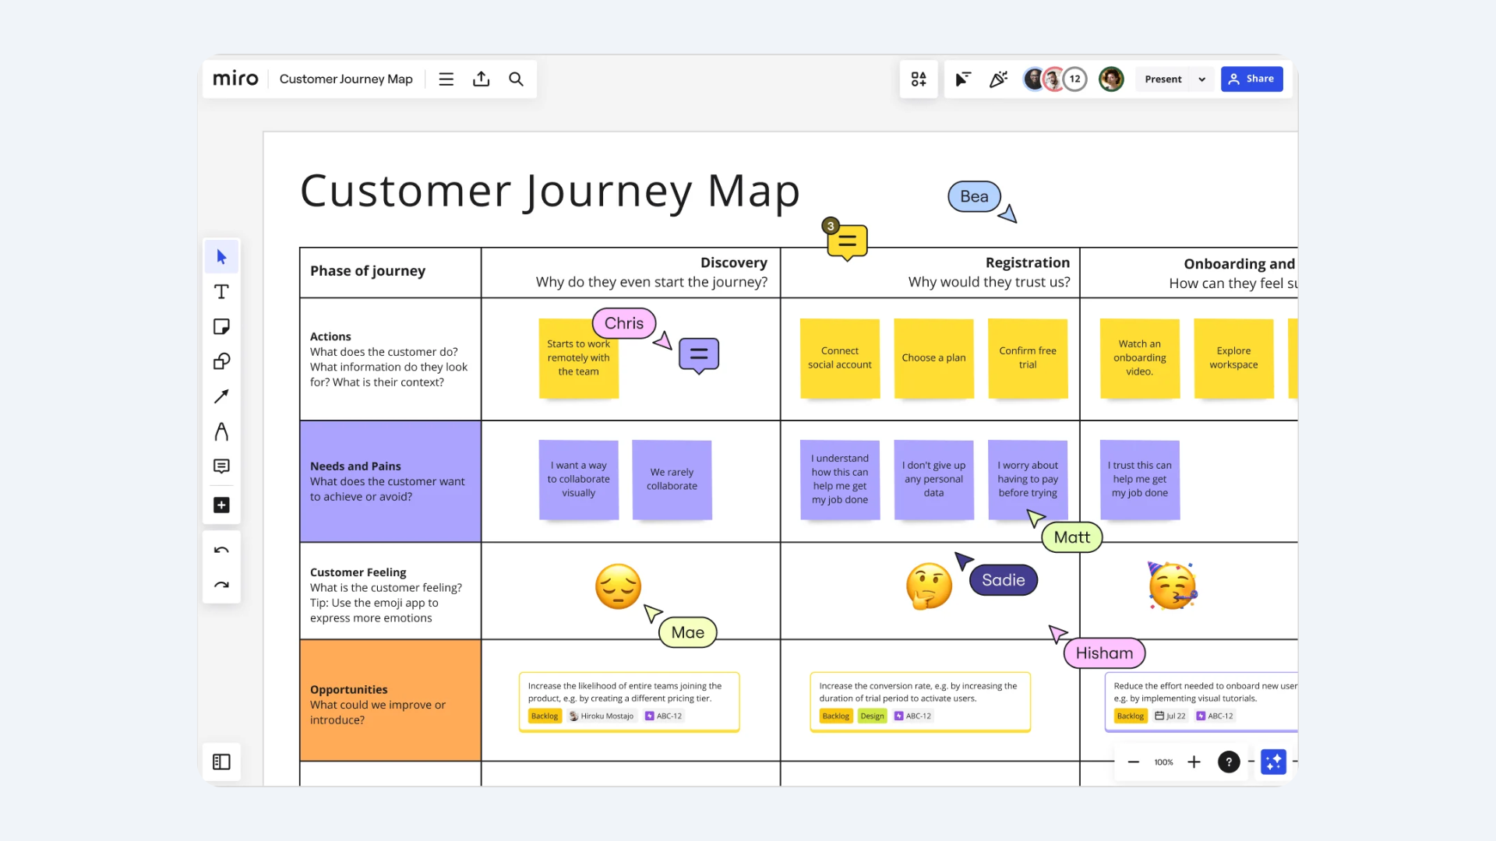
Task: Click the Actions row label
Action: click(x=330, y=336)
